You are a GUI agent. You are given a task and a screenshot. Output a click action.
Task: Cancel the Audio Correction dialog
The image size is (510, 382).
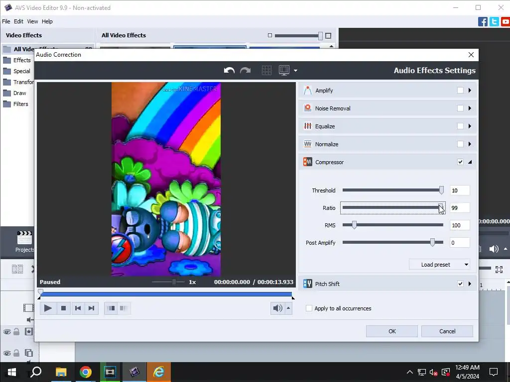447,331
